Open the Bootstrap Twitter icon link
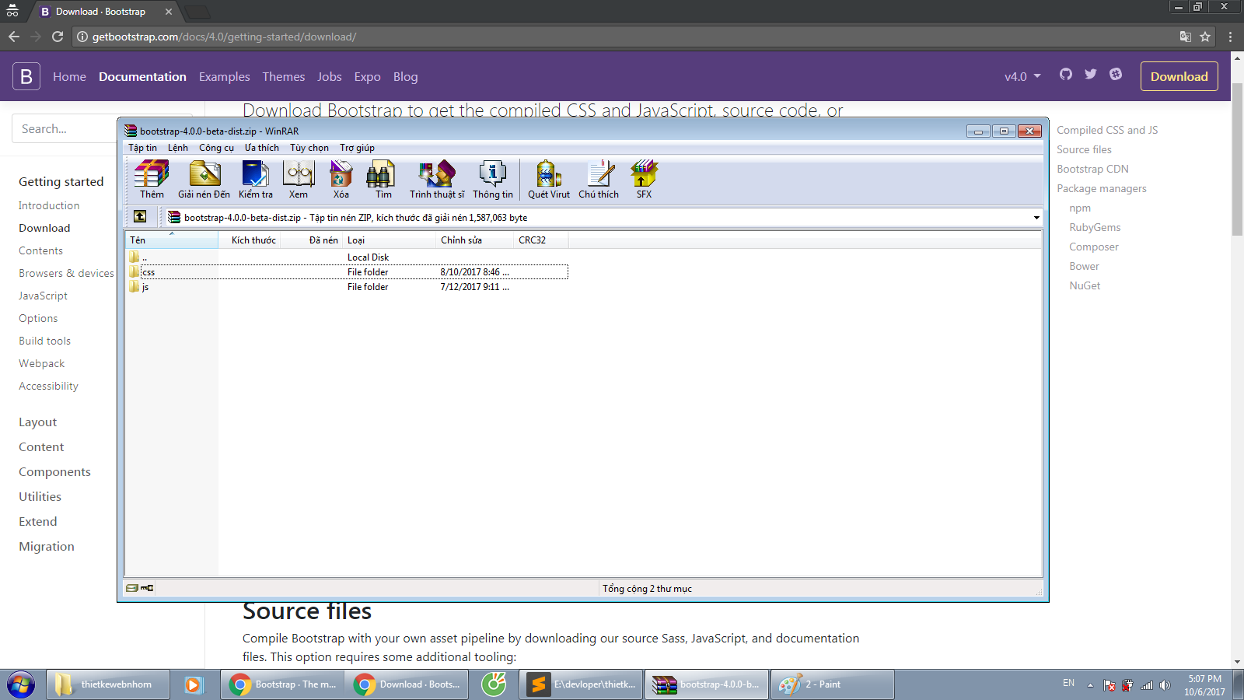Viewport: 1244px width, 700px height. [1091, 74]
